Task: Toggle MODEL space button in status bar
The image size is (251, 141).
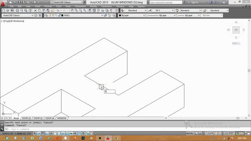Action: (x=190, y=134)
